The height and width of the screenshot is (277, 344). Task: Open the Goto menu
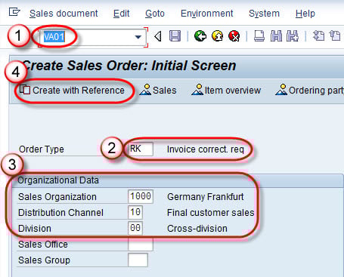(x=155, y=14)
